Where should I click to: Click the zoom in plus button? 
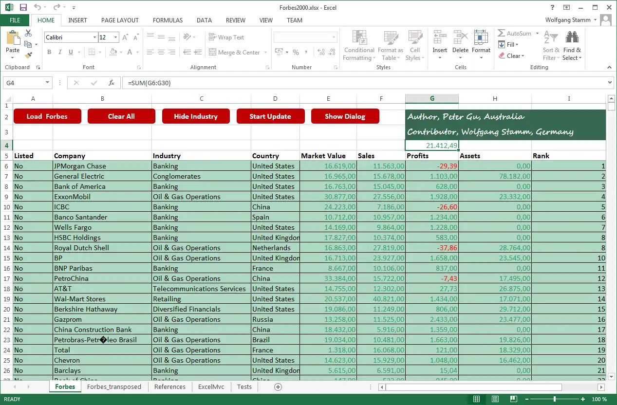[x=582, y=399]
